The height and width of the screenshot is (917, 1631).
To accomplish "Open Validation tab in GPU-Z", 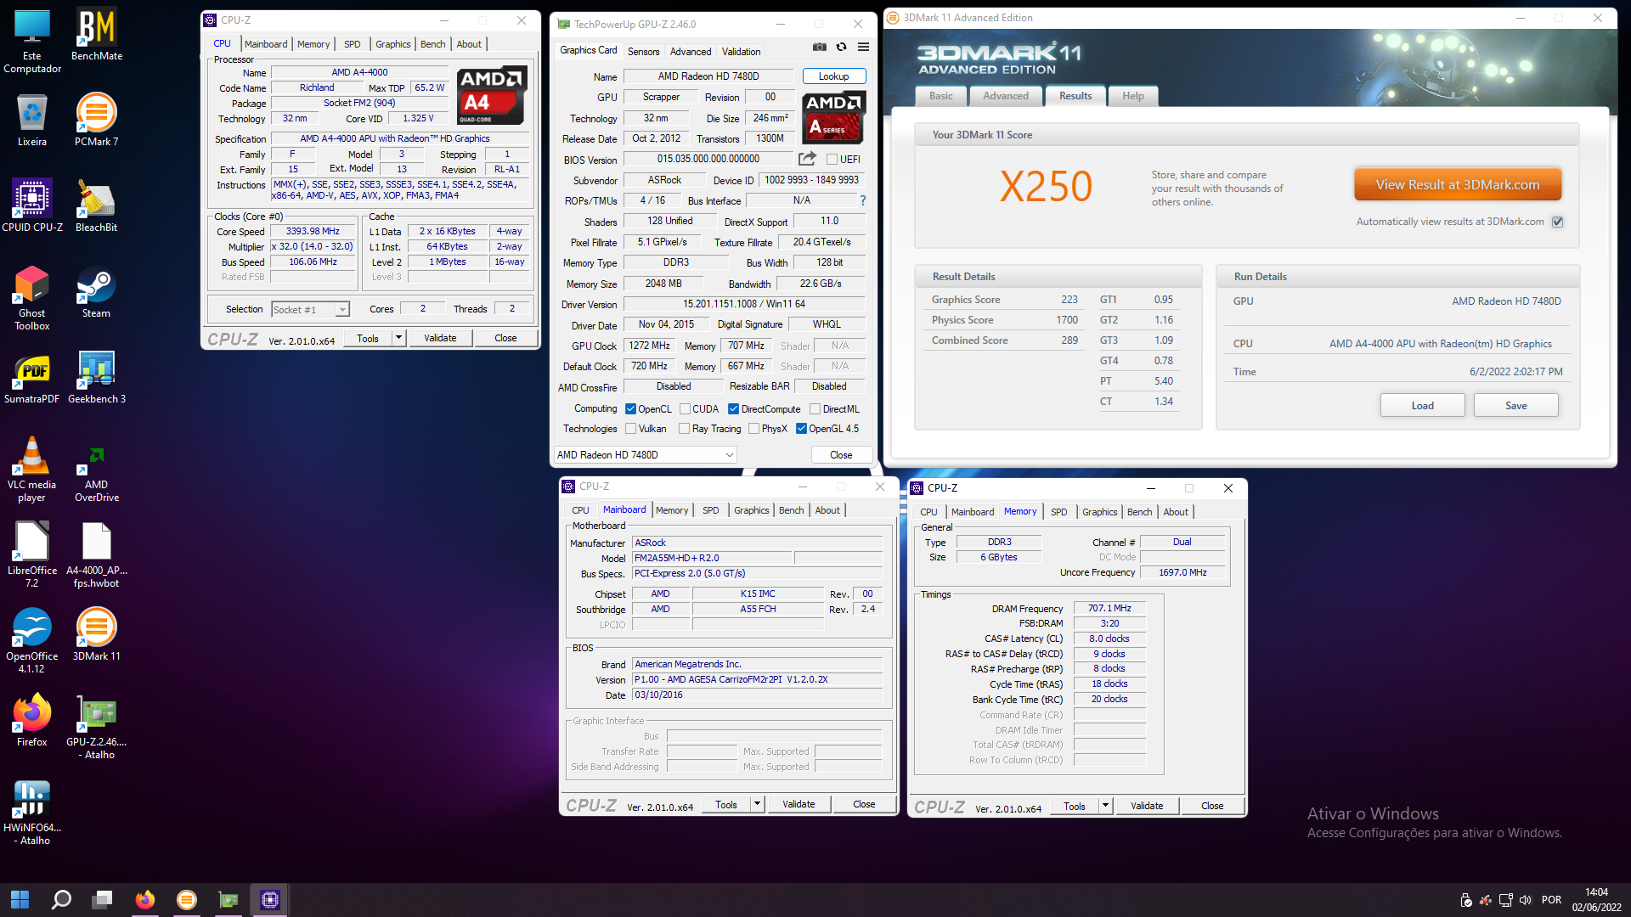I will tap(741, 52).
